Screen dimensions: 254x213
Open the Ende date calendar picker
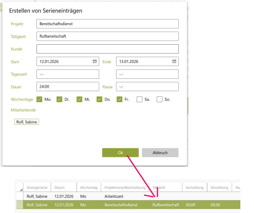[x=174, y=61]
